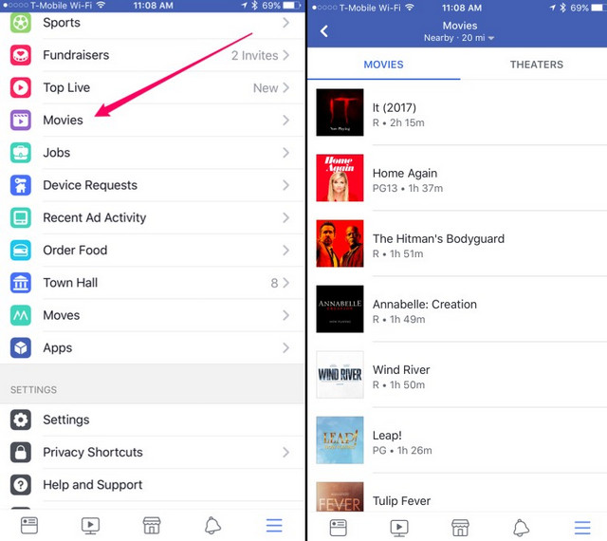Viewport: 607px width, 541px height.
Task: Select the Tulip Fever title text
Action: 401,501
